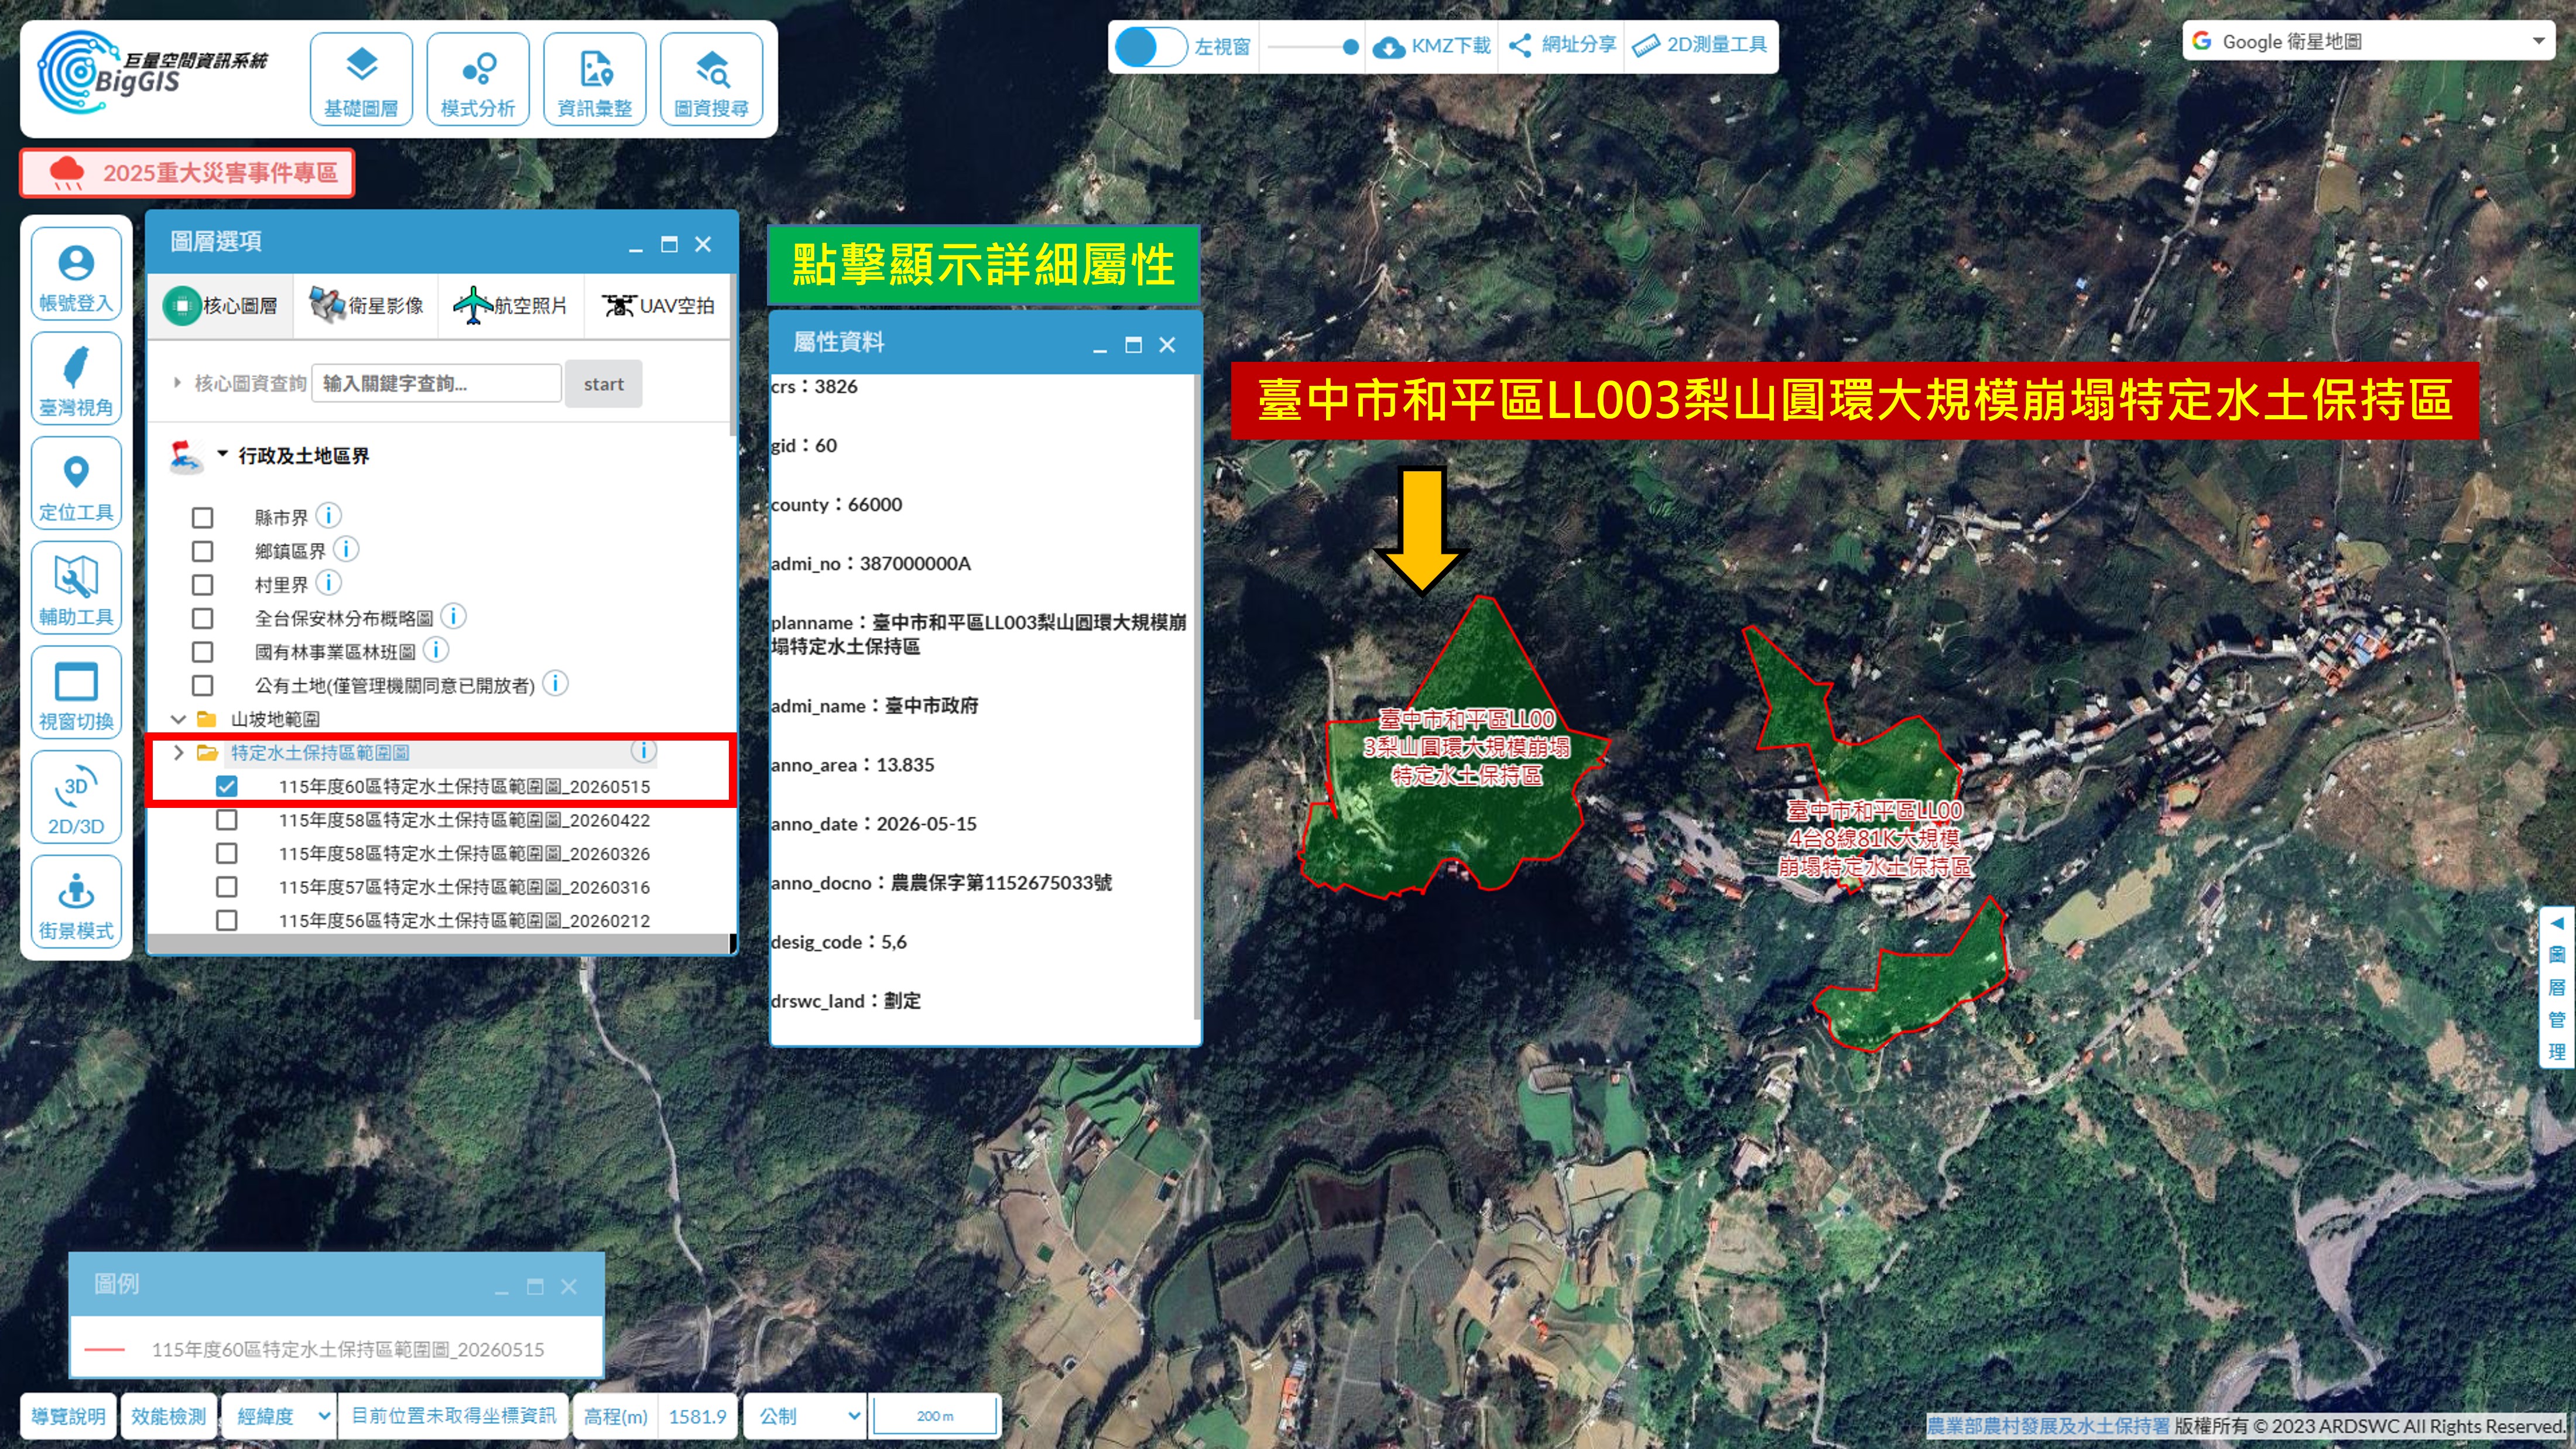This screenshot has height=1449, width=2576.
Task: Enable the 村里界 layer checkbox
Action: 202,585
